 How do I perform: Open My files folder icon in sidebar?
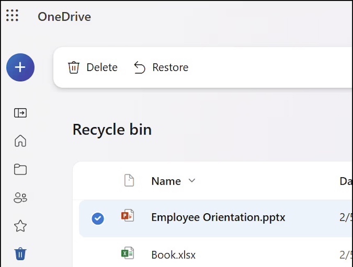coord(20,169)
